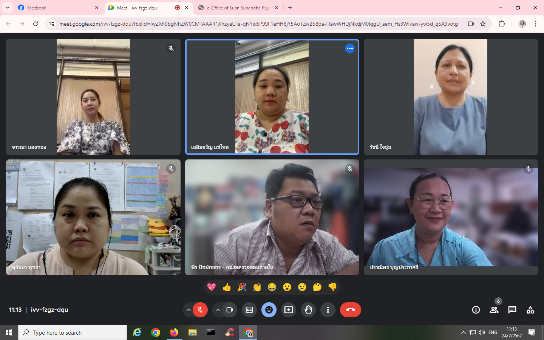This screenshot has height=340, width=544.
Task: Show the participants list
Action: click(494, 310)
